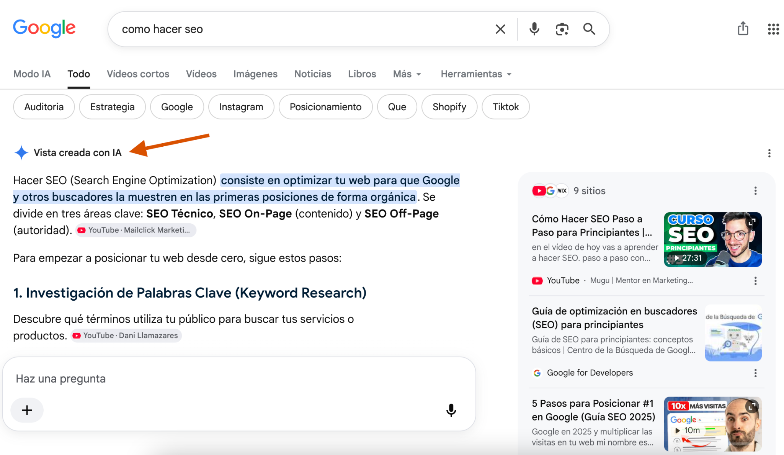Click the 10x más visitas video thumbnail

point(713,424)
